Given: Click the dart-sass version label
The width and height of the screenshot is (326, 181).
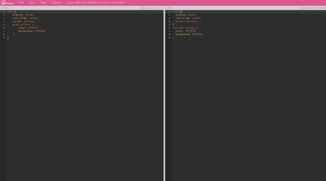Looking at the screenshot, I should [152, 8].
